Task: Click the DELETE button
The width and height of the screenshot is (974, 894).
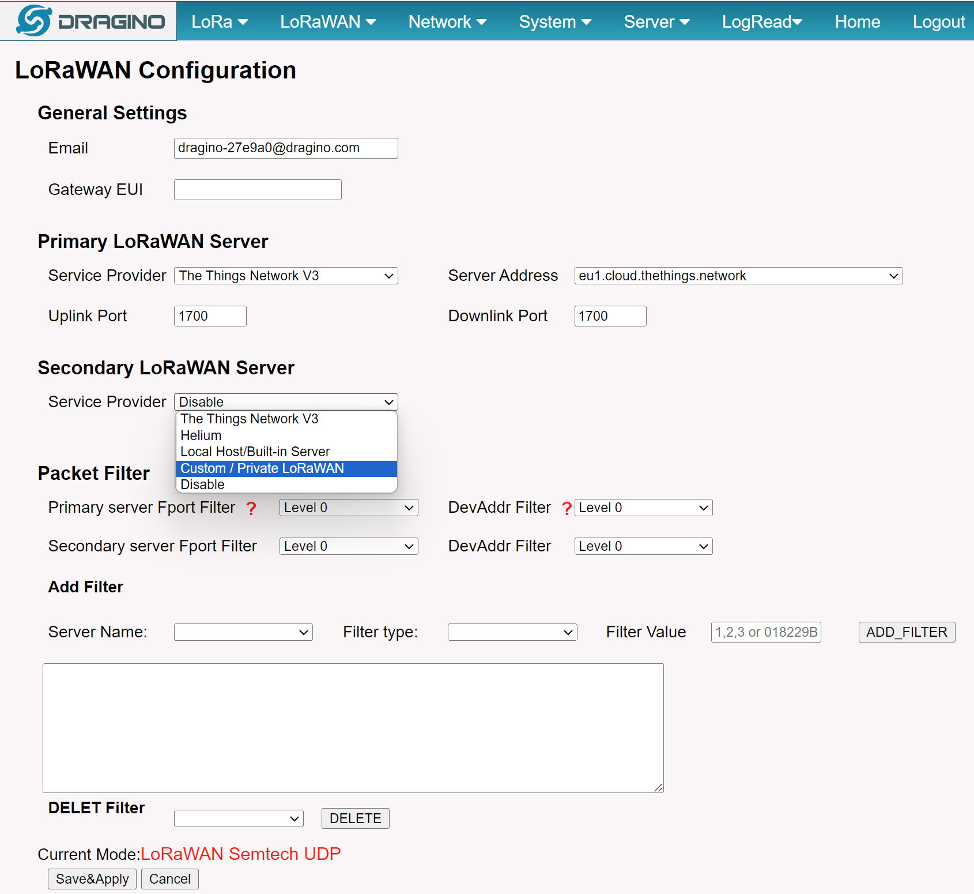Action: click(x=356, y=818)
